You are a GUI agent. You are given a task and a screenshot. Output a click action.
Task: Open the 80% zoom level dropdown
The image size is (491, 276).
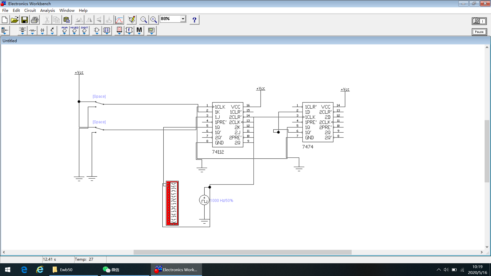[183, 19]
